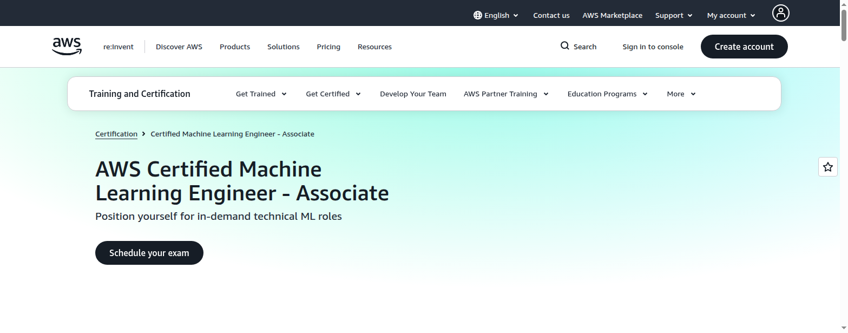Viewport: 848px width, 333px height.
Task: Click the globe language icon
Action: click(x=477, y=15)
